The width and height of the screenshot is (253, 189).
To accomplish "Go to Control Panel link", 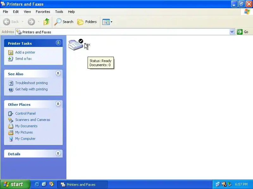I will [25, 113].
